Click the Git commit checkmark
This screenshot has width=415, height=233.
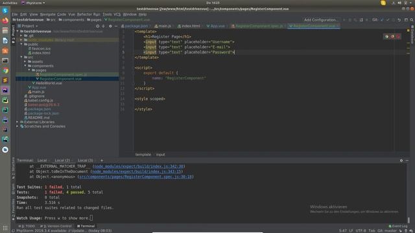click(388, 20)
